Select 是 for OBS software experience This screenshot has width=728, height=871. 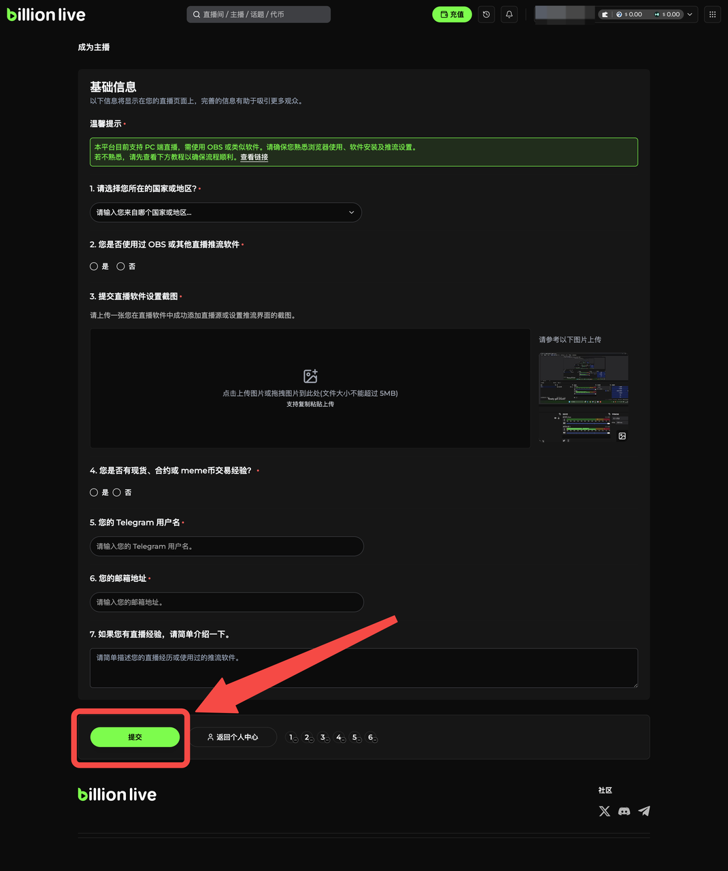[94, 267]
